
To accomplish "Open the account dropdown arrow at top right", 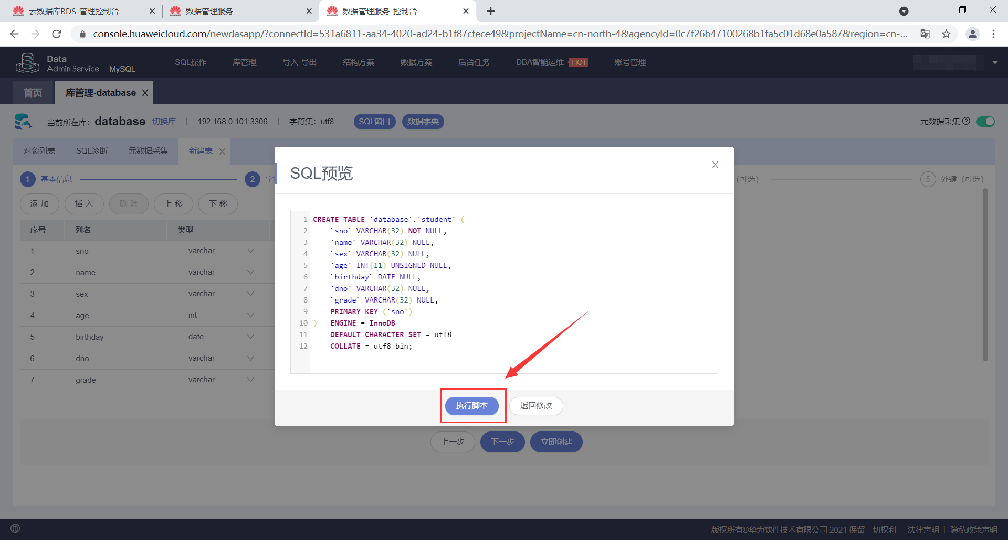I will [x=995, y=63].
